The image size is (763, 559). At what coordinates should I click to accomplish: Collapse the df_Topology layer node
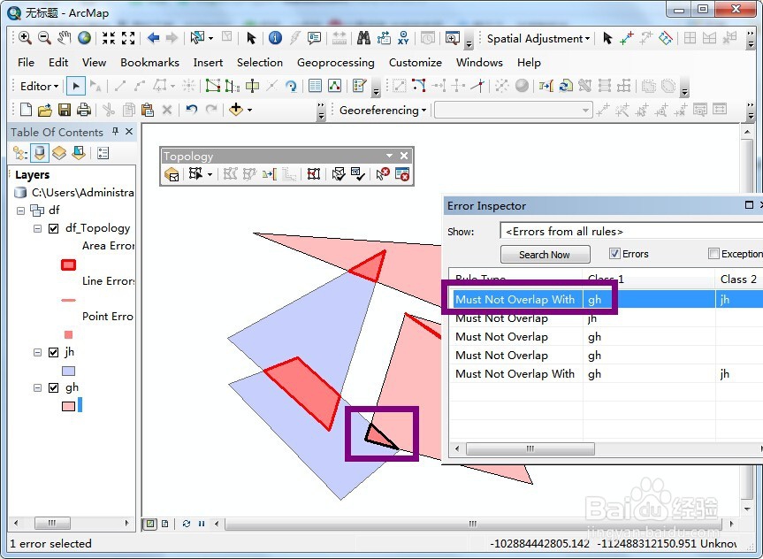tap(37, 228)
